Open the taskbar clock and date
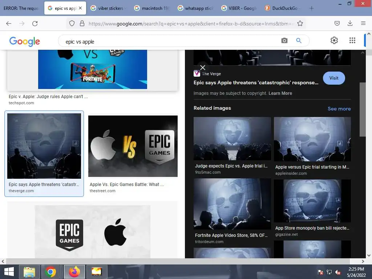Screen dimensions: 372x279 tap(356, 272)
